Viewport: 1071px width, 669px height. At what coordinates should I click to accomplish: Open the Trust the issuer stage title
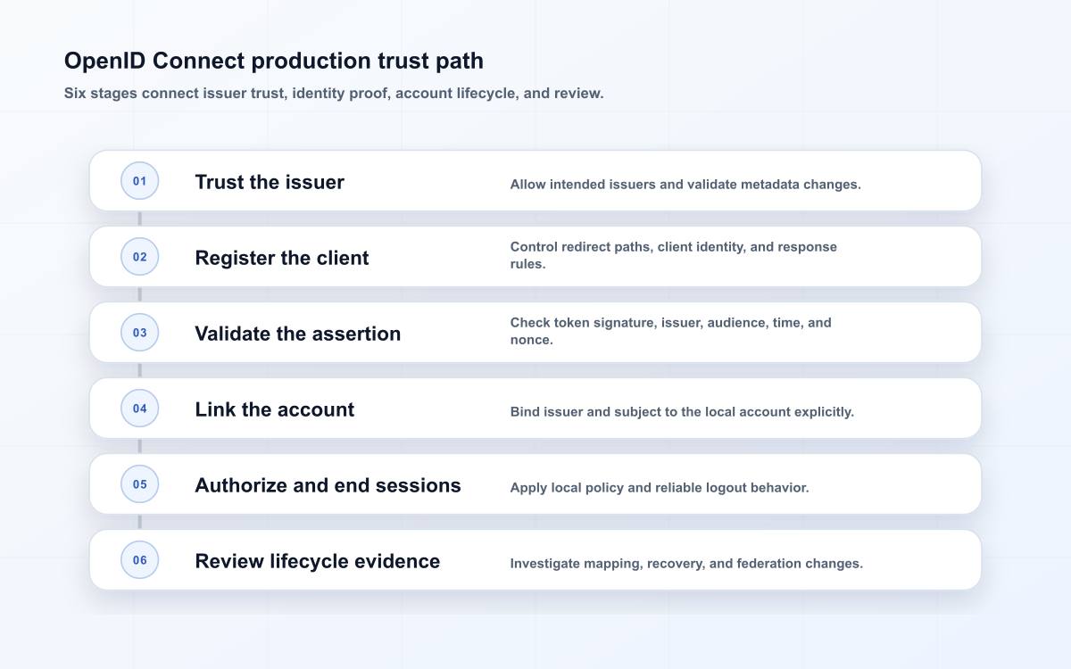pyautogui.click(x=270, y=182)
